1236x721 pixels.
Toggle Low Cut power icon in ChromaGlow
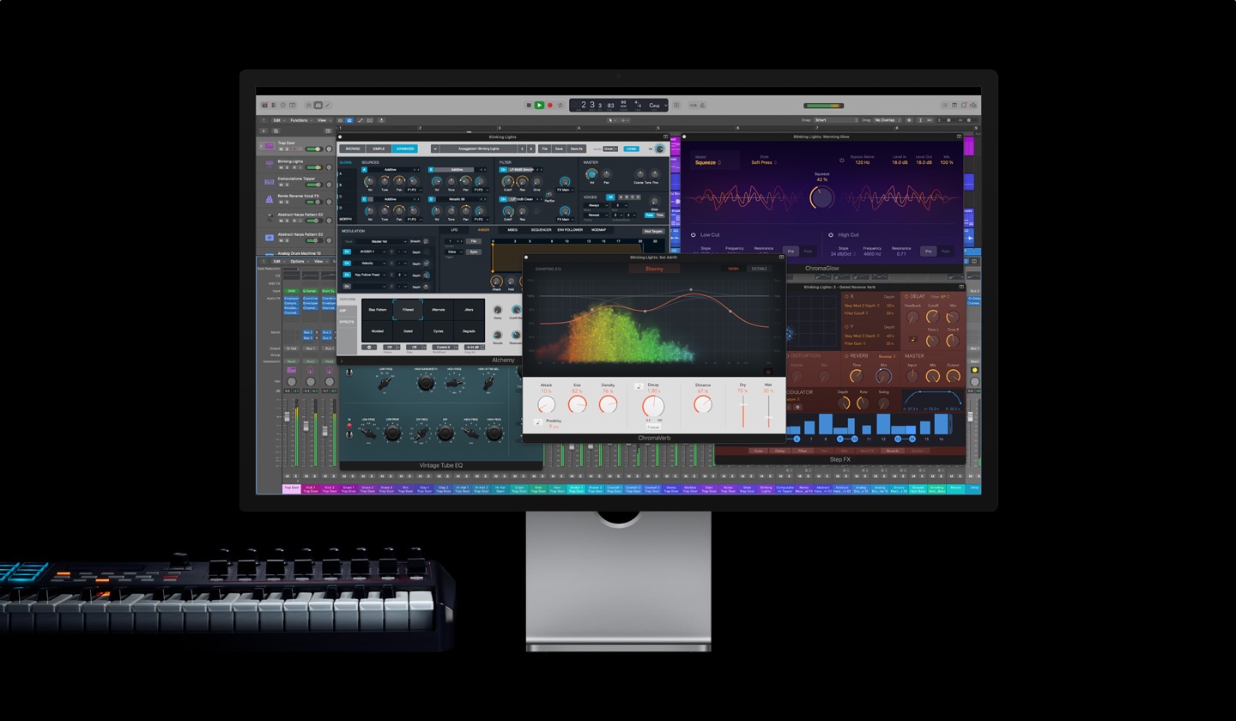(694, 234)
